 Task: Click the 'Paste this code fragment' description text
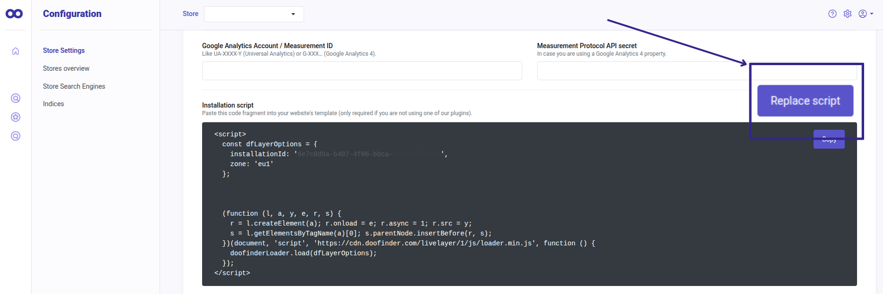337,113
